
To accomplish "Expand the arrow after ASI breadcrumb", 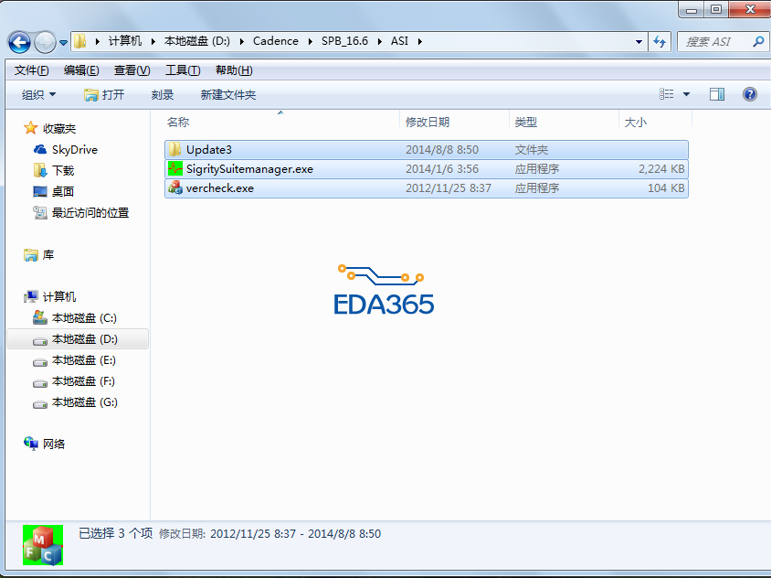I will click(420, 41).
